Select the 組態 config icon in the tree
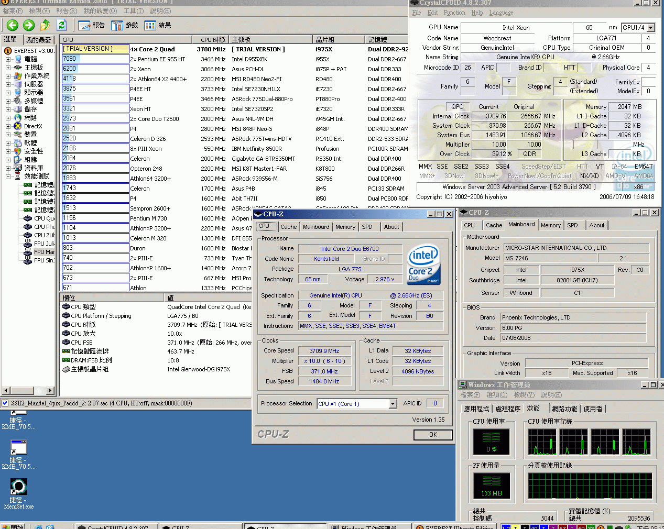The image size is (664, 529). pyautogui.click(x=18, y=160)
